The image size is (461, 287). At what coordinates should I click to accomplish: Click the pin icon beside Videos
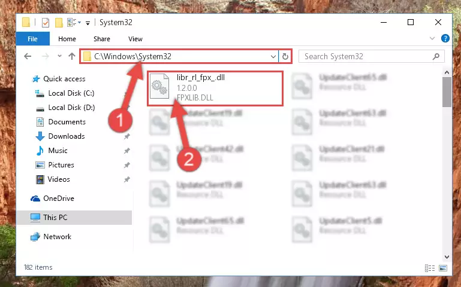click(126, 179)
